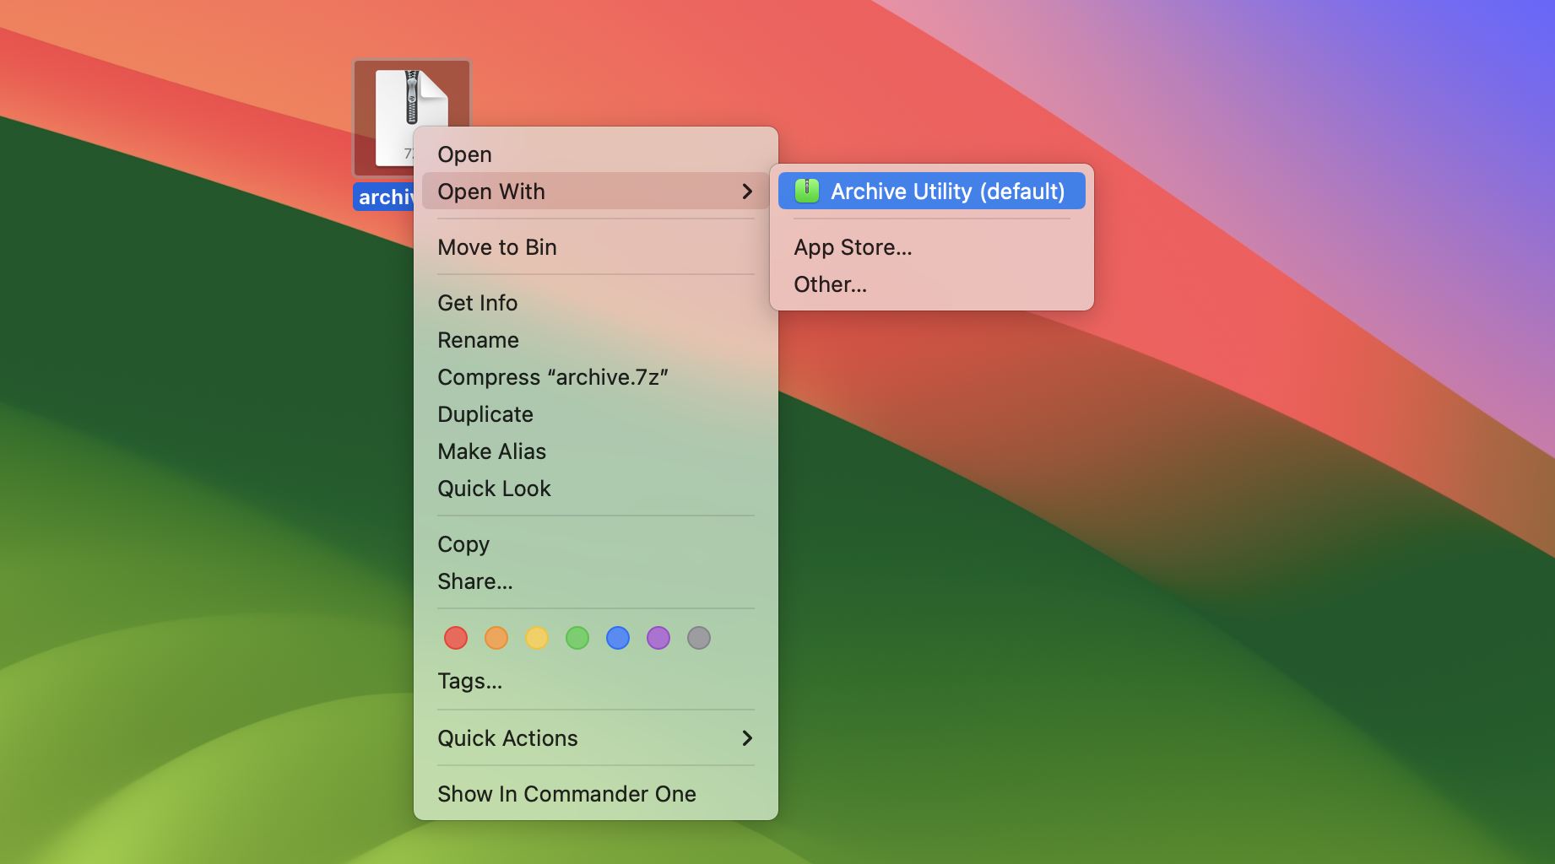
Task: Copy the file via the context menu
Action: 595,544
